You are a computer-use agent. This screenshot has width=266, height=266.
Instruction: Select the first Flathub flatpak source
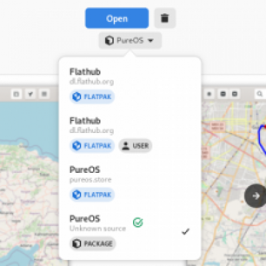(130, 85)
